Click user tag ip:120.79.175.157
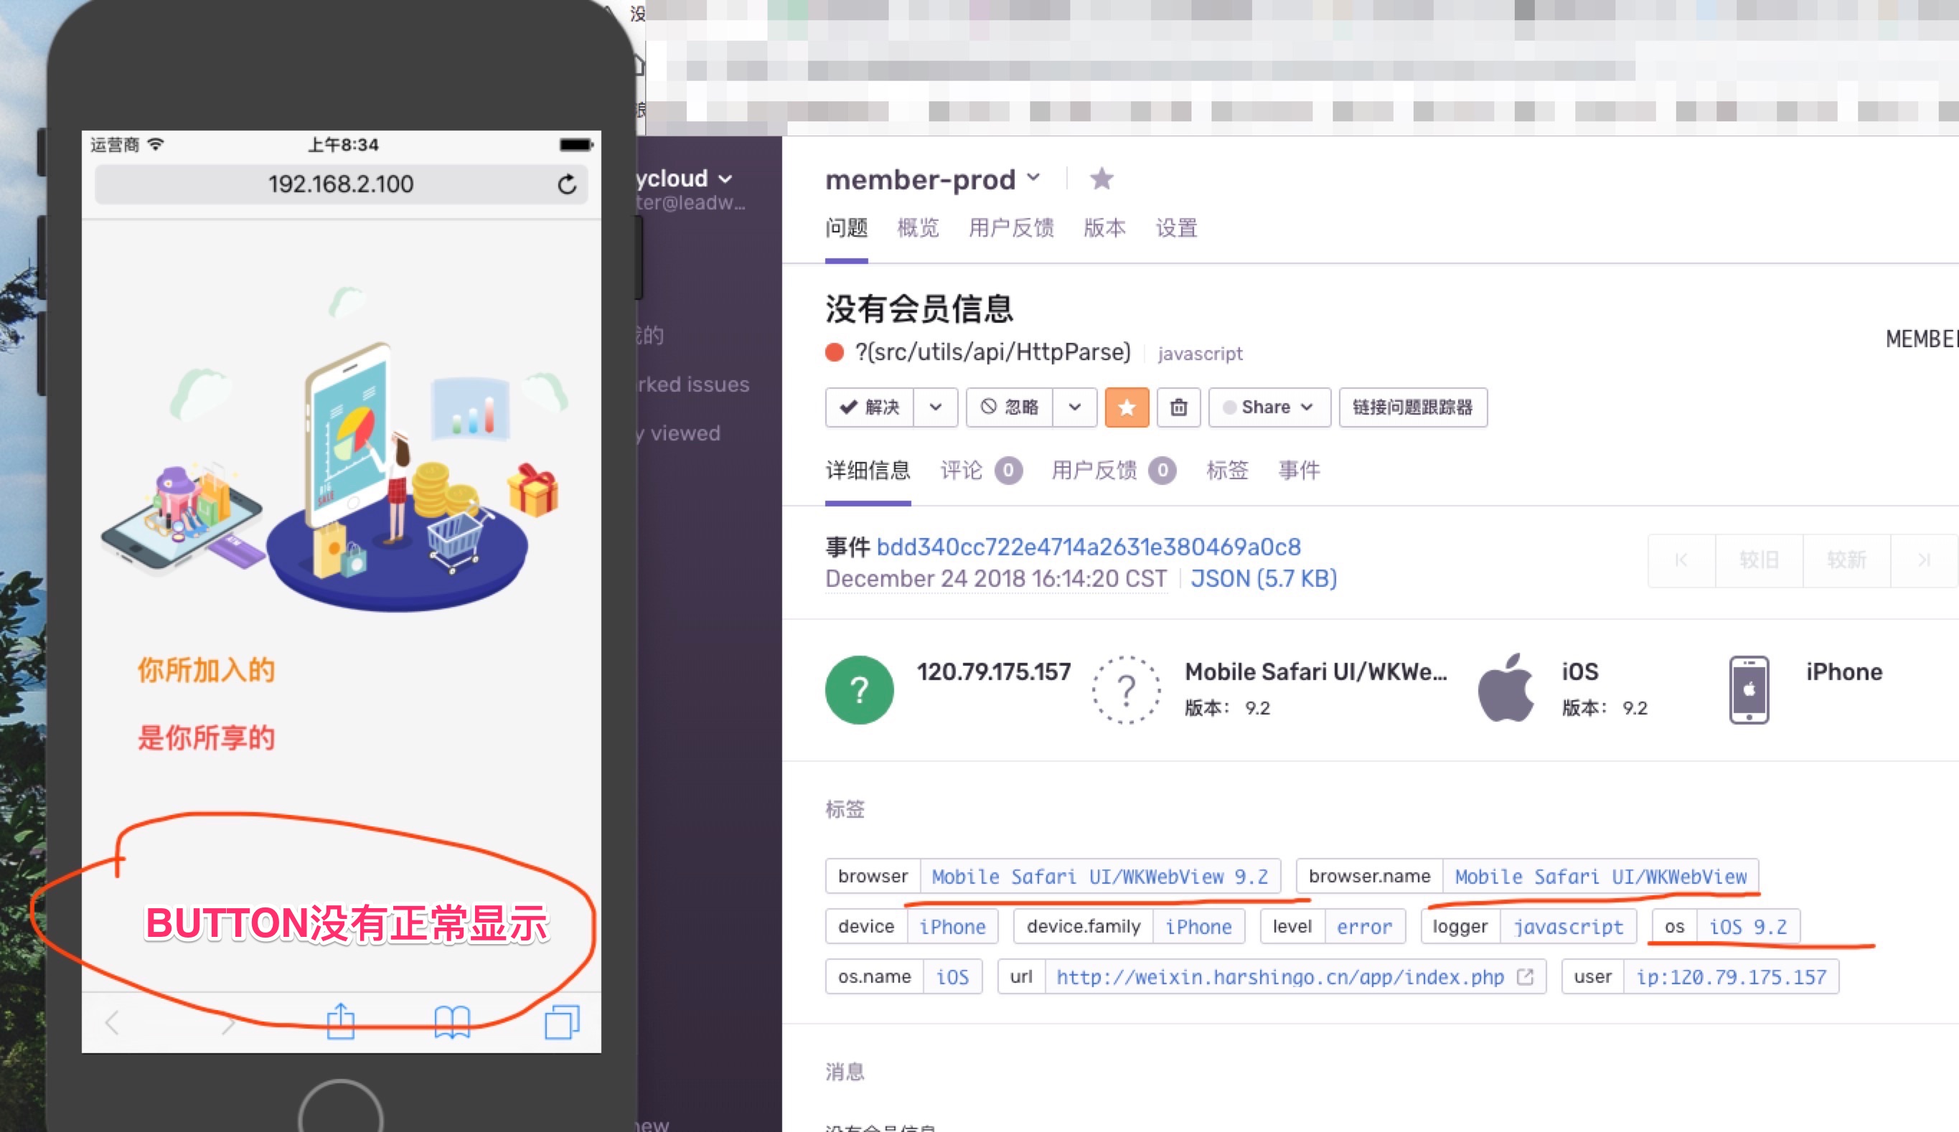The height and width of the screenshot is (1132, 1959). coord(1732,976)
